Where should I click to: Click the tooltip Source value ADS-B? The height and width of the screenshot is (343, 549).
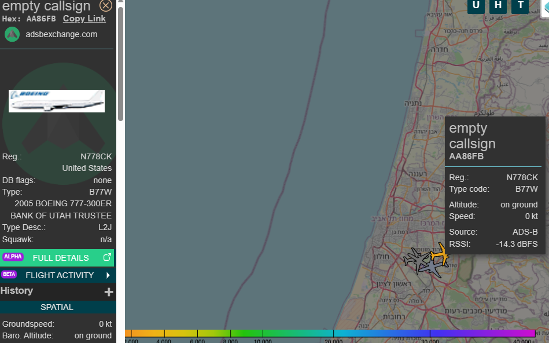click(x=525, y=232)
